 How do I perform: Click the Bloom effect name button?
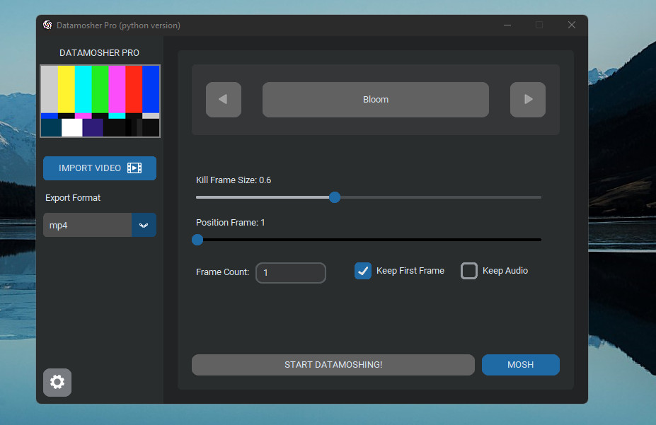click(375, 100)
